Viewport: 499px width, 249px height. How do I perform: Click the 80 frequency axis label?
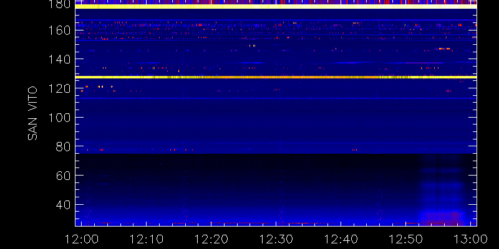click(63, 147)
